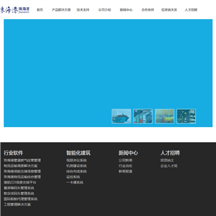The image size is (216, 216).
Task: Open the 集装箱码头管理系统 link
Action: click(19, 188)
